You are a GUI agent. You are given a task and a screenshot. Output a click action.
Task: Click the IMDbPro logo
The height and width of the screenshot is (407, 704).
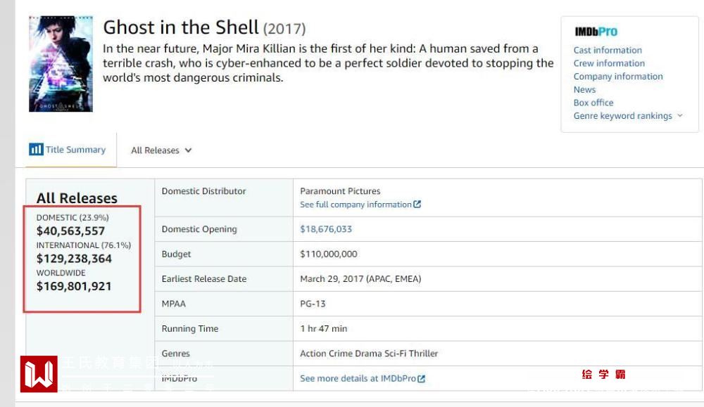596,32
